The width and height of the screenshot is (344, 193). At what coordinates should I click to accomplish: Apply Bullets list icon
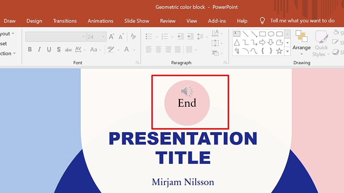[x=149, y=36]
